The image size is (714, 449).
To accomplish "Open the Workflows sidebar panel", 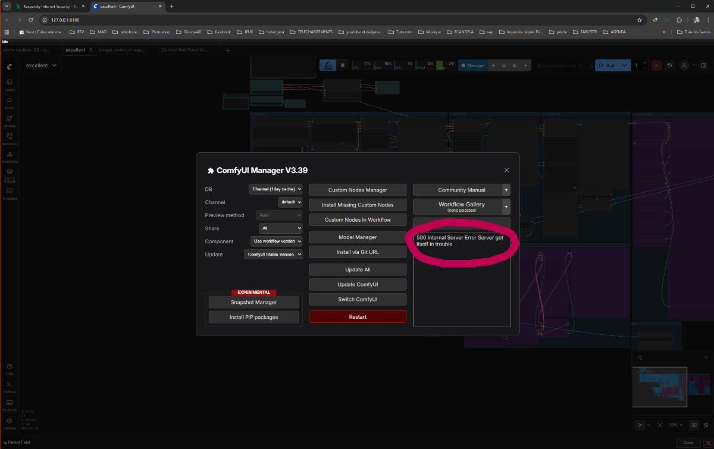I will 10,139.
